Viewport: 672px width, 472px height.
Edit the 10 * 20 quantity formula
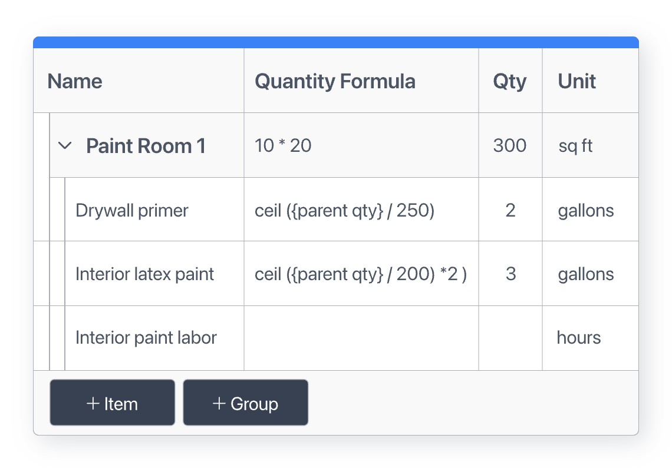[x=283, y=145]
